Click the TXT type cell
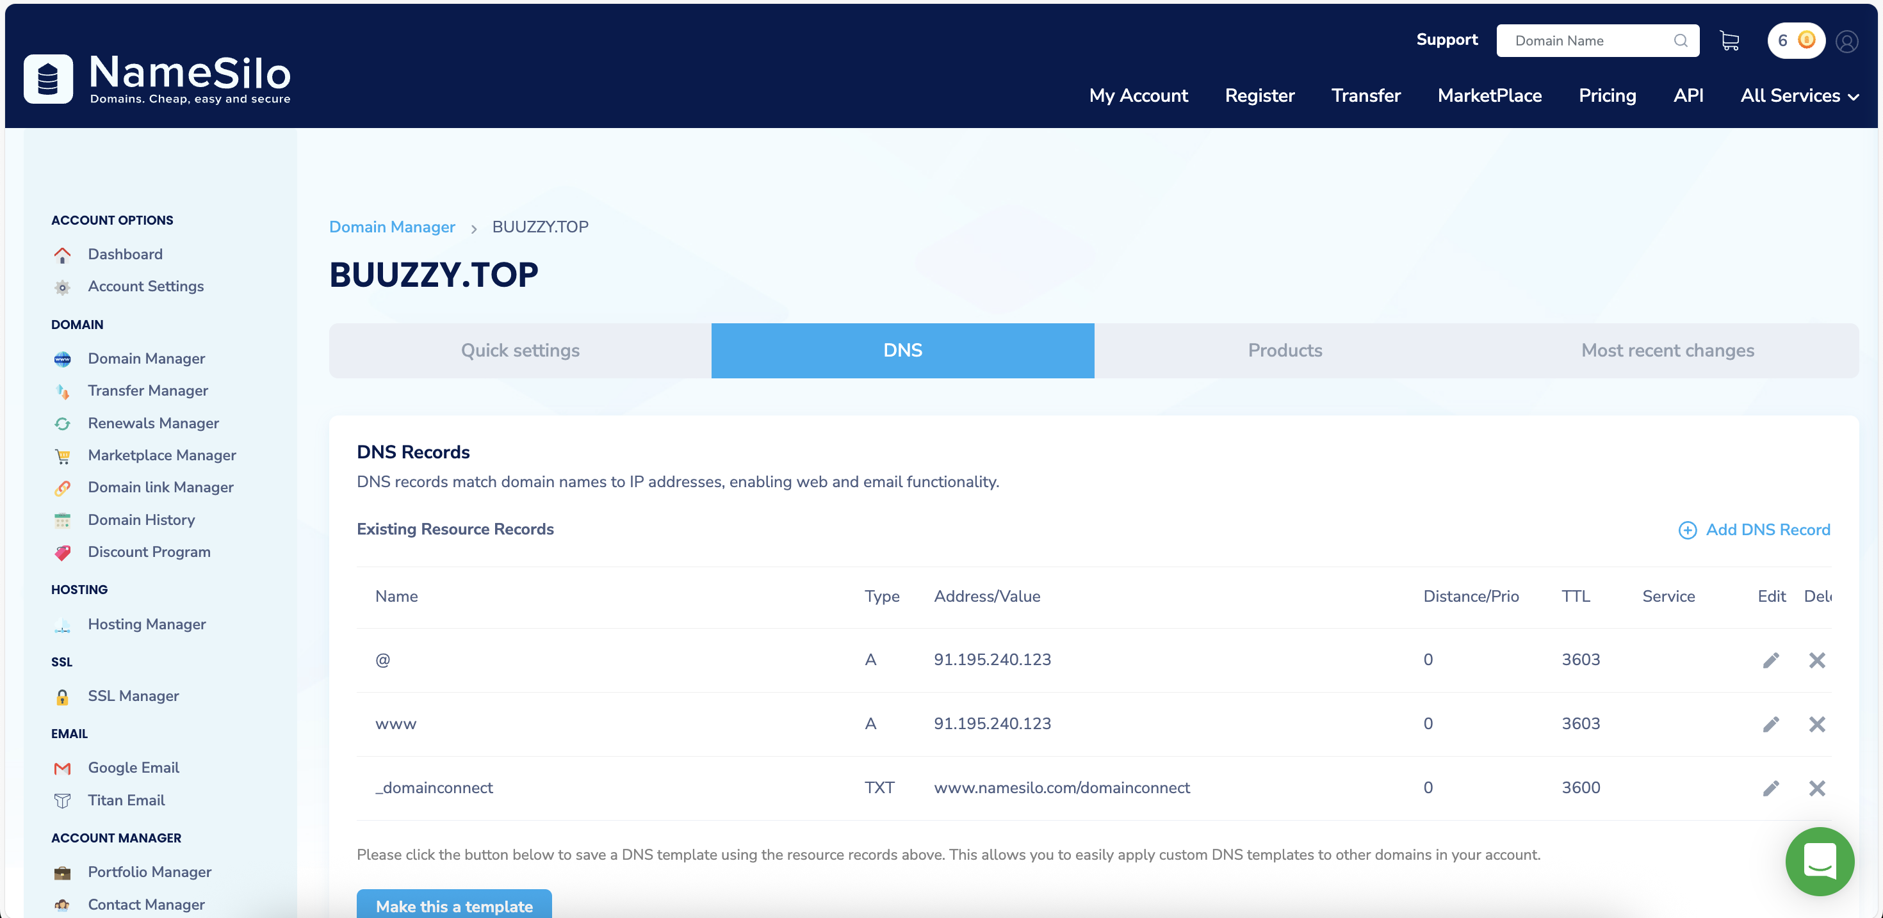The image size is (1883, 918). pos(879,788)
